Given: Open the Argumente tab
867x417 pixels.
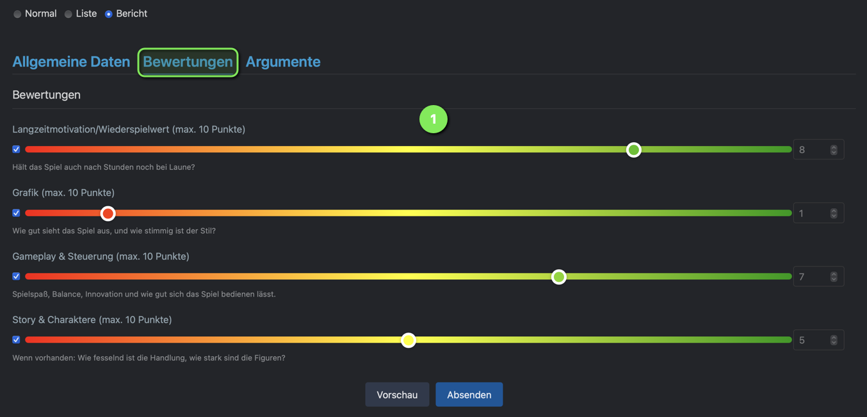Looking at the screenshot, I should 283,61.
